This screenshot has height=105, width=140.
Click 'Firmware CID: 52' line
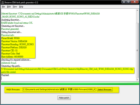[x=10, y=51]
